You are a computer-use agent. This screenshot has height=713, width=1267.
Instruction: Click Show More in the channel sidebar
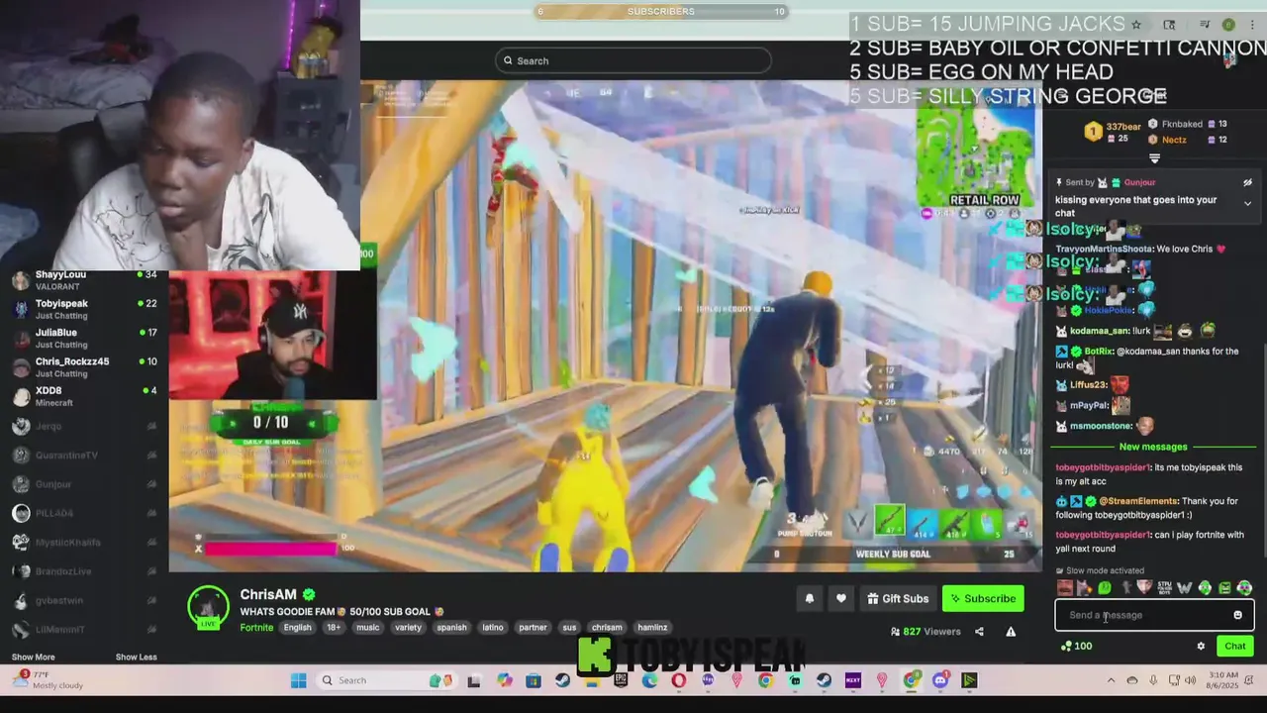pos(33,657)
